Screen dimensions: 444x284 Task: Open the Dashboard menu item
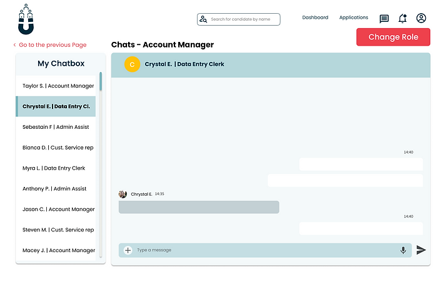point(315,18)
